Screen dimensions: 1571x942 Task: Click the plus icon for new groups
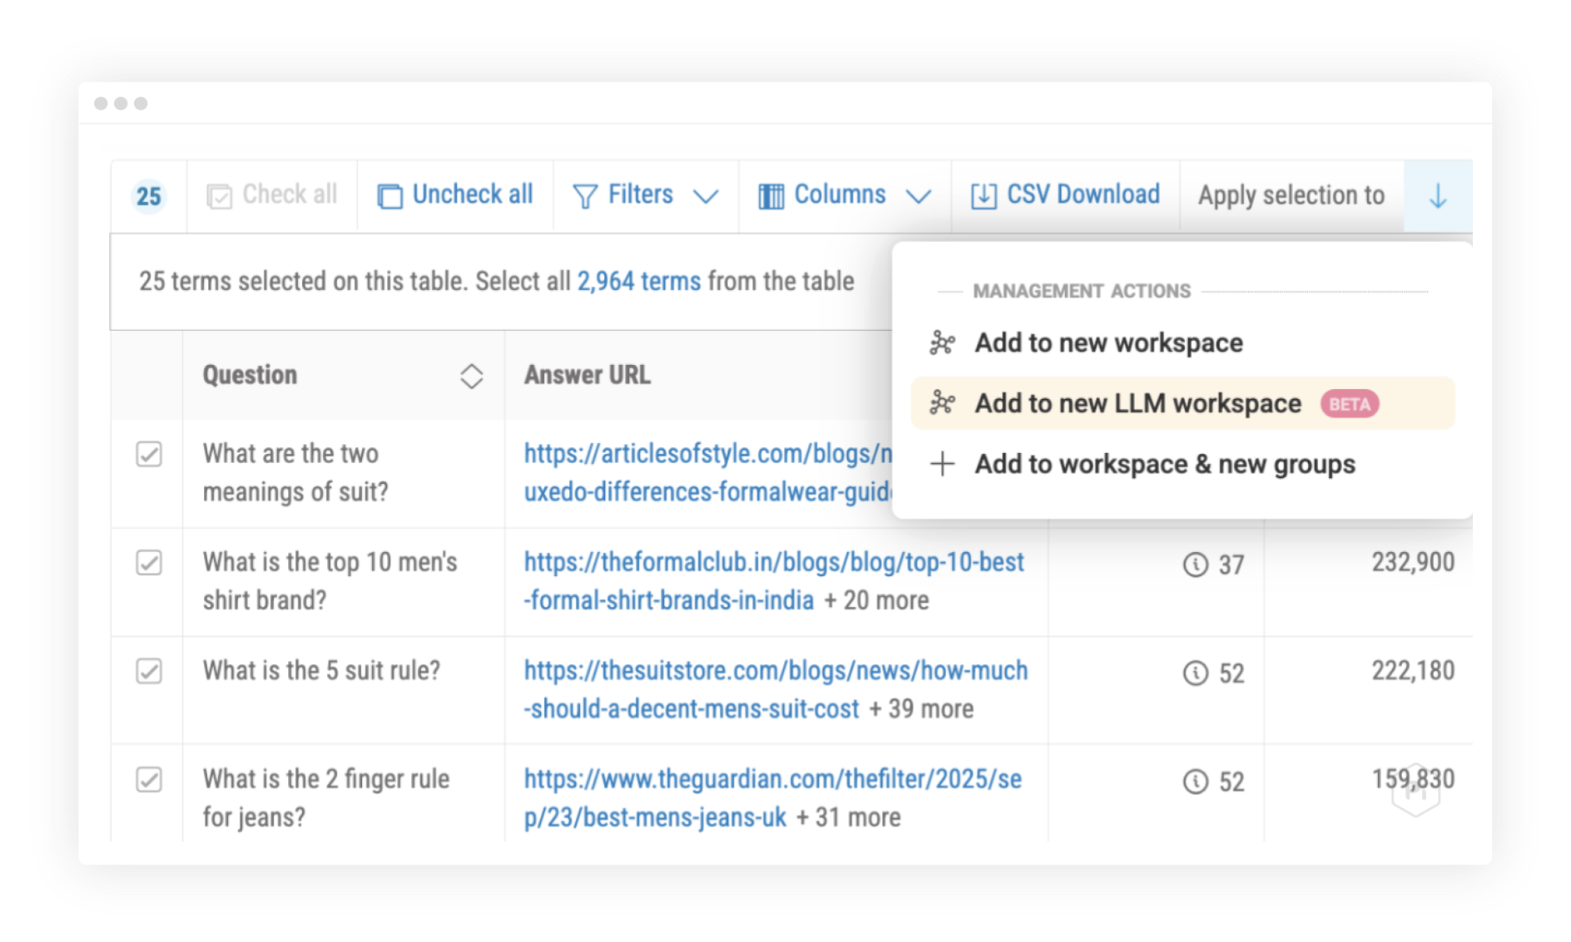pos(942,464)
